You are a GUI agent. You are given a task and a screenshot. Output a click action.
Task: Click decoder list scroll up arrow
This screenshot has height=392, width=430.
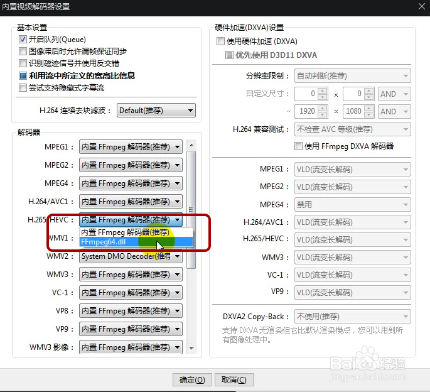pyautogui.click(x=191, y=145)
